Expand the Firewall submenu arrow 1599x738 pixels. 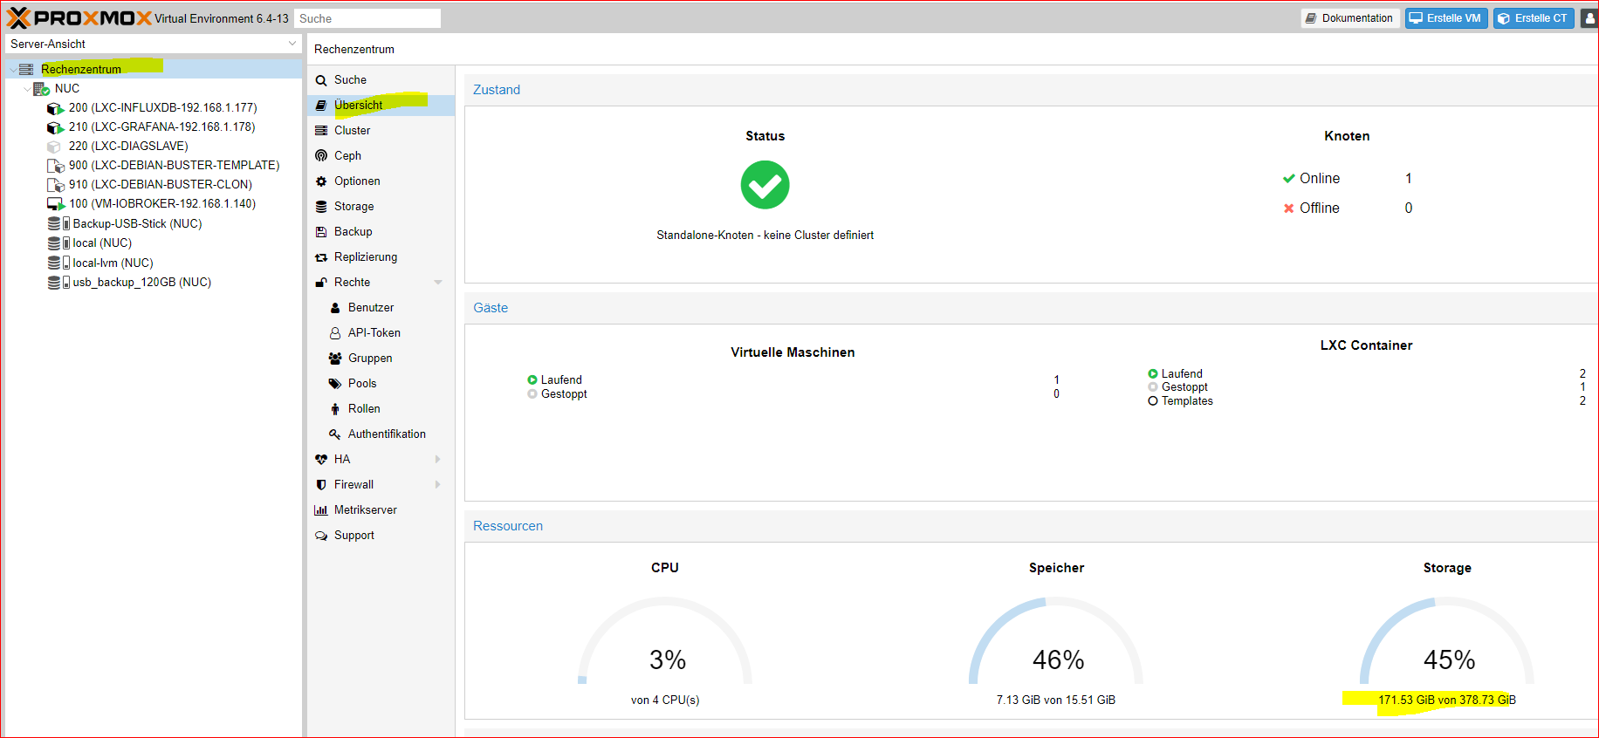(x=438, y=485)
